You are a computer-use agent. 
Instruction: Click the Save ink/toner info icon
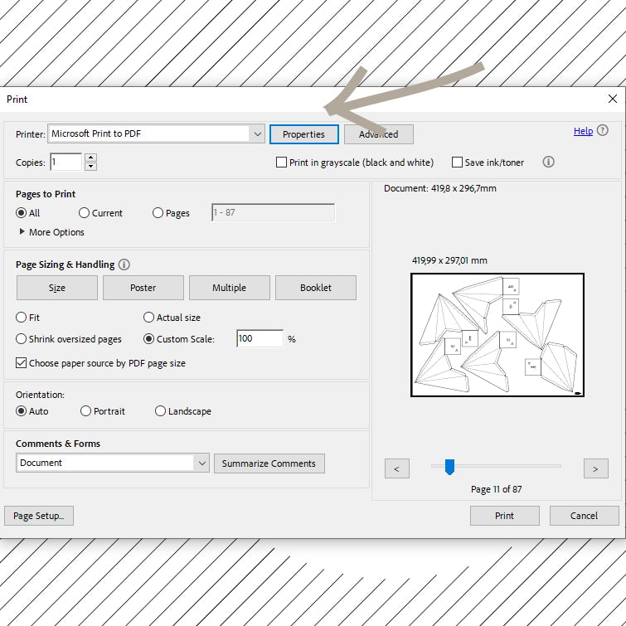(548, 163)
